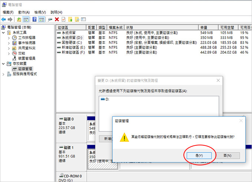Select 服務與應用程式 tree item

[x=25, y=74]
